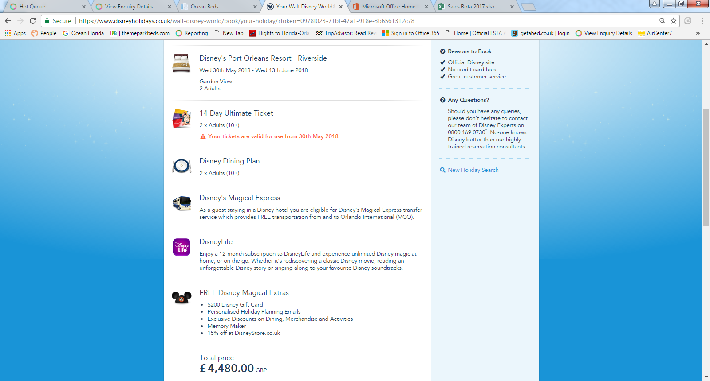The width and height of the screenshot is (710, 381).
Task: Open the New Tab bookmark
Action: (229, 33)
